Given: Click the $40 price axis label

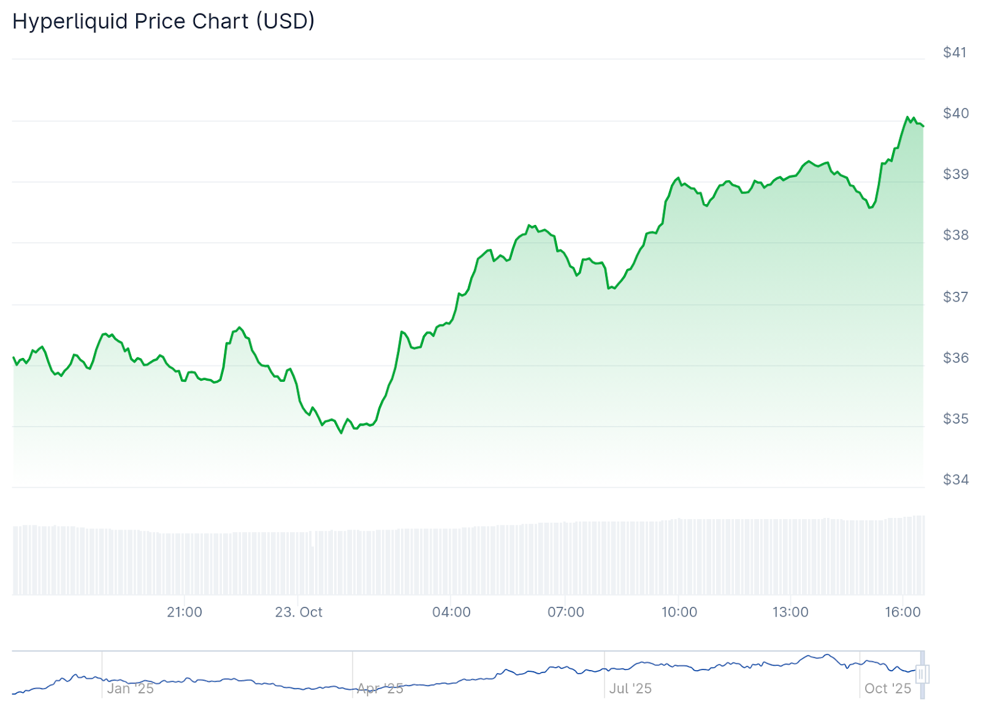Looking at the screenshot, I should click(x=955, y=113).
